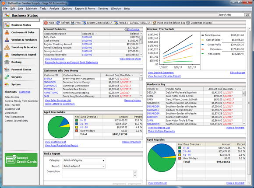The width and height of the screenshot is (254, 188).
Task: Open System navigation icon
Action: click(x=7, y=84)
